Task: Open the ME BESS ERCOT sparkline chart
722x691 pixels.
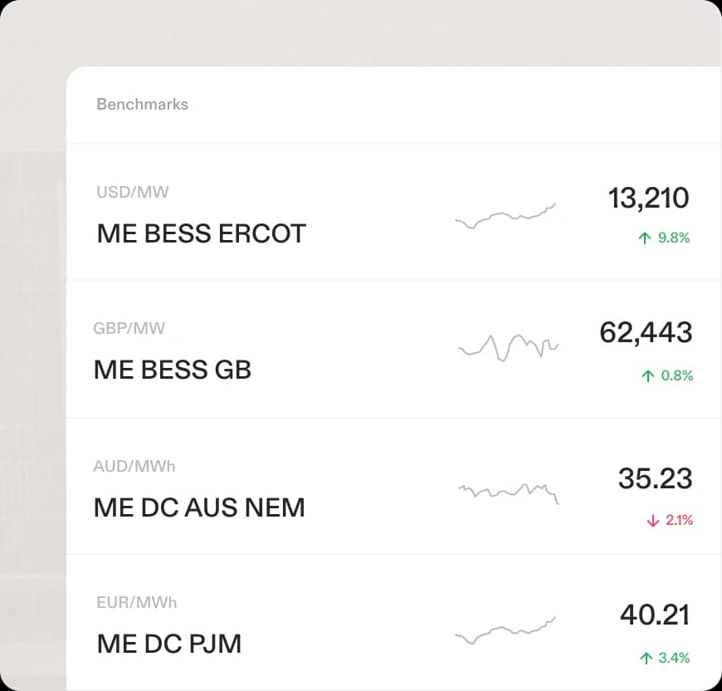Action: 505,216
